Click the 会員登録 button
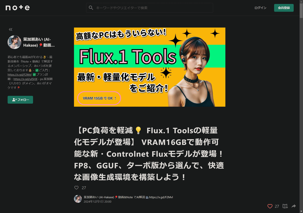 coord(284,8)
